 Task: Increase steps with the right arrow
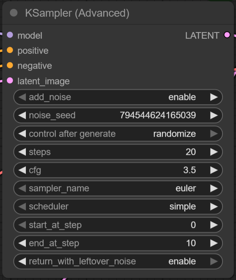(214, 152)
